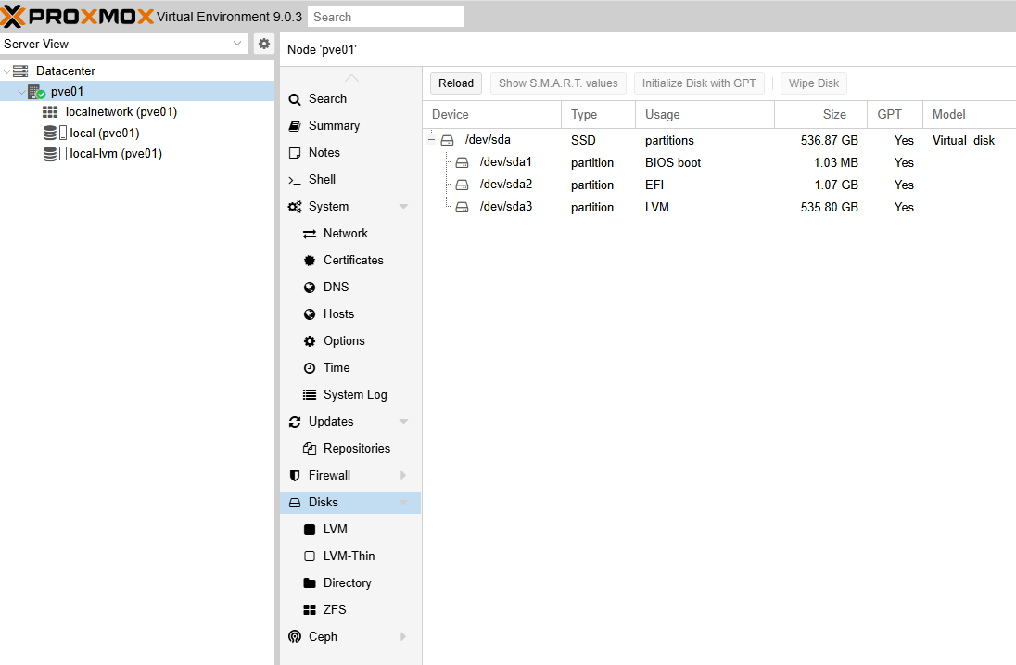Sort by the GPT column header

click(x=895, y=115)
